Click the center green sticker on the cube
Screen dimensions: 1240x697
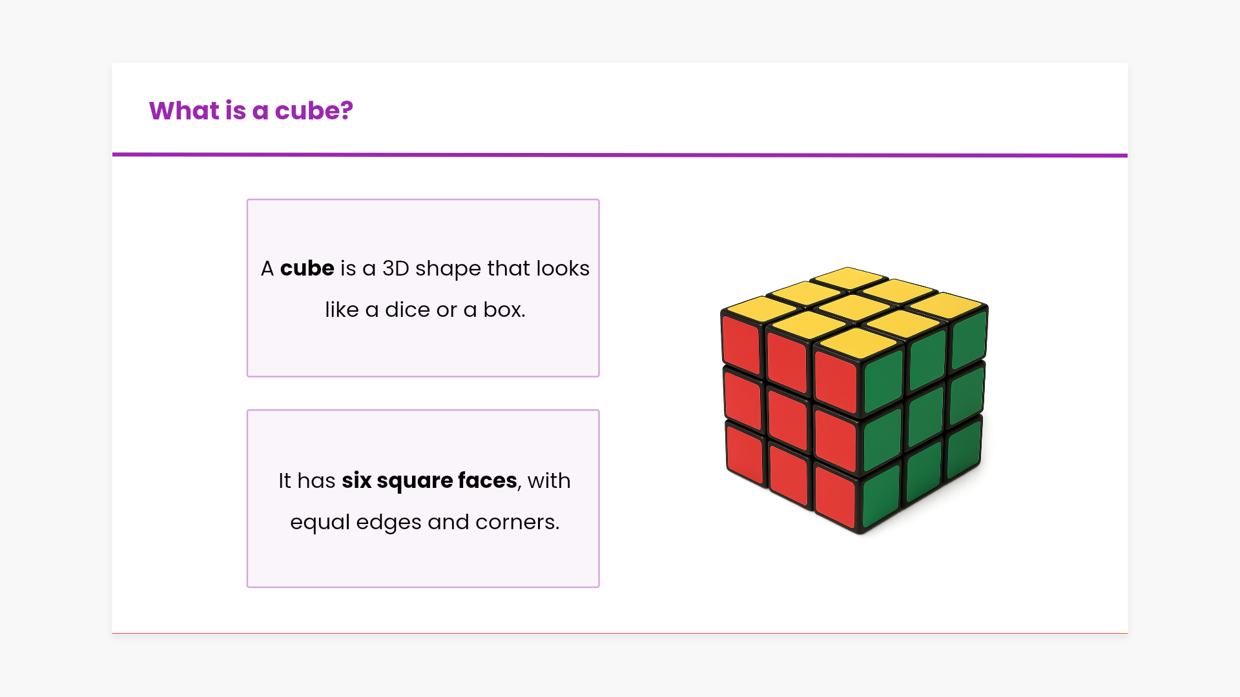pyautogui.click(x=926, y=415)
